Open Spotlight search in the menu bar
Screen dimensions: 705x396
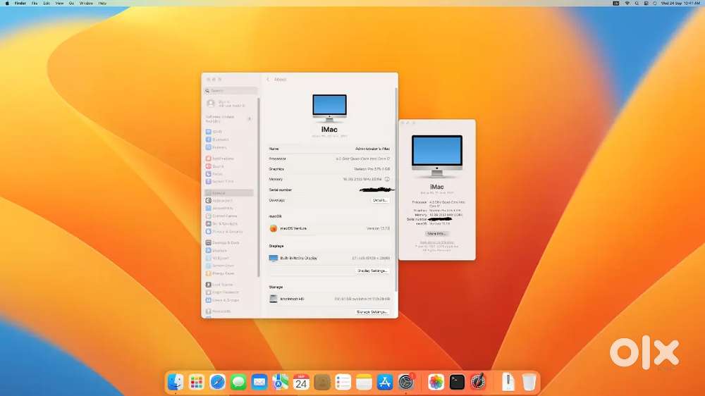[637, 3]
